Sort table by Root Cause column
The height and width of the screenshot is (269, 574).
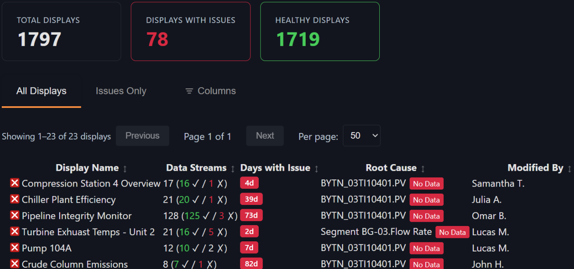[423, 169]
